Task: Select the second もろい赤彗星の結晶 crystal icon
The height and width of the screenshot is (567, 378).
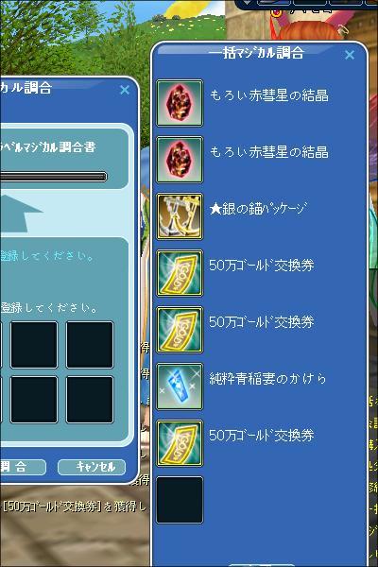Action: pyautogui.click(x=180, y=160)
